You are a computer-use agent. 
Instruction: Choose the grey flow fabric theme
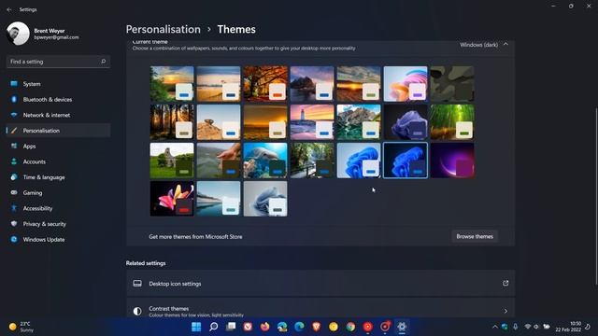265,199
